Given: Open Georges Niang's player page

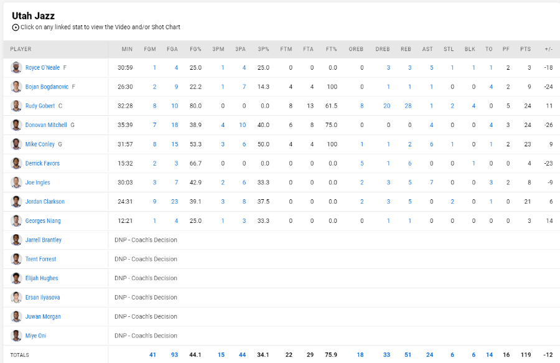Looking at the screenshot, I should click(43, 221).
